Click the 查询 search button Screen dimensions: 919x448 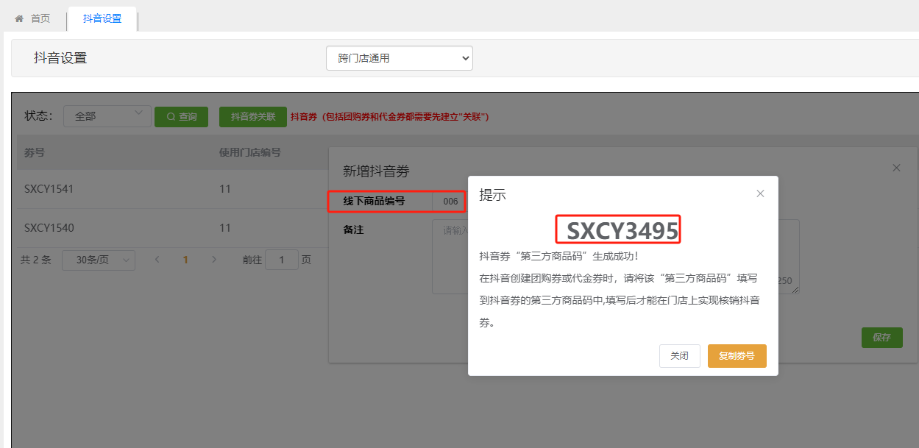point(181,116)
